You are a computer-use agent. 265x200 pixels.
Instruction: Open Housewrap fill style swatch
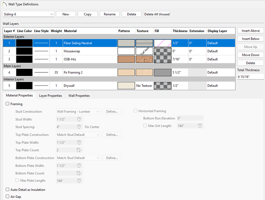162,51
